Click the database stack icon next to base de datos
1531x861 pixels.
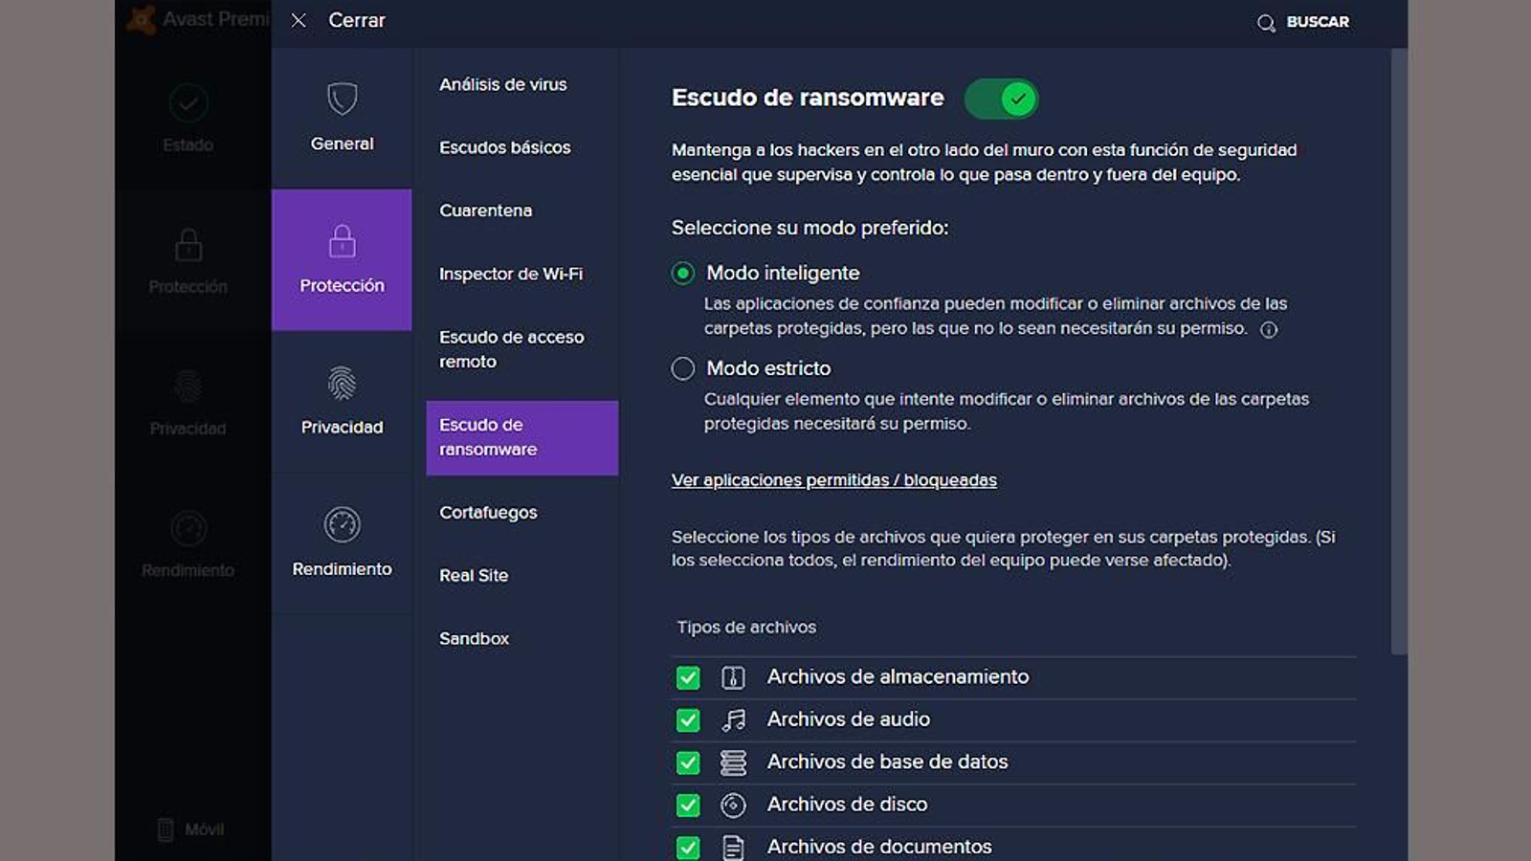click(x=732, y=762)
